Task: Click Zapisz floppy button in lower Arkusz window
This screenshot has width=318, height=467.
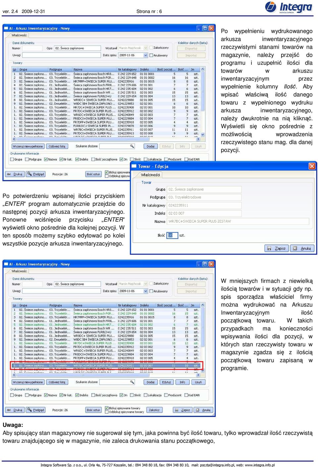Action: tap(182, 410)
